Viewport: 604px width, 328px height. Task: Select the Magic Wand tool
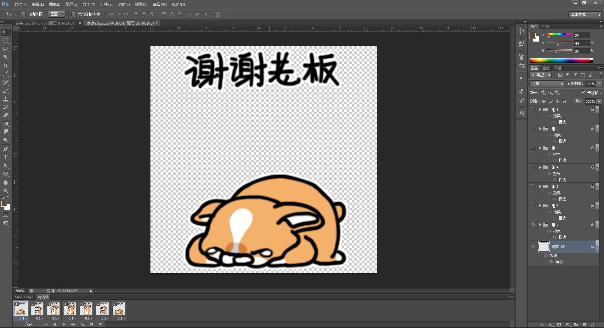point(6,57)
